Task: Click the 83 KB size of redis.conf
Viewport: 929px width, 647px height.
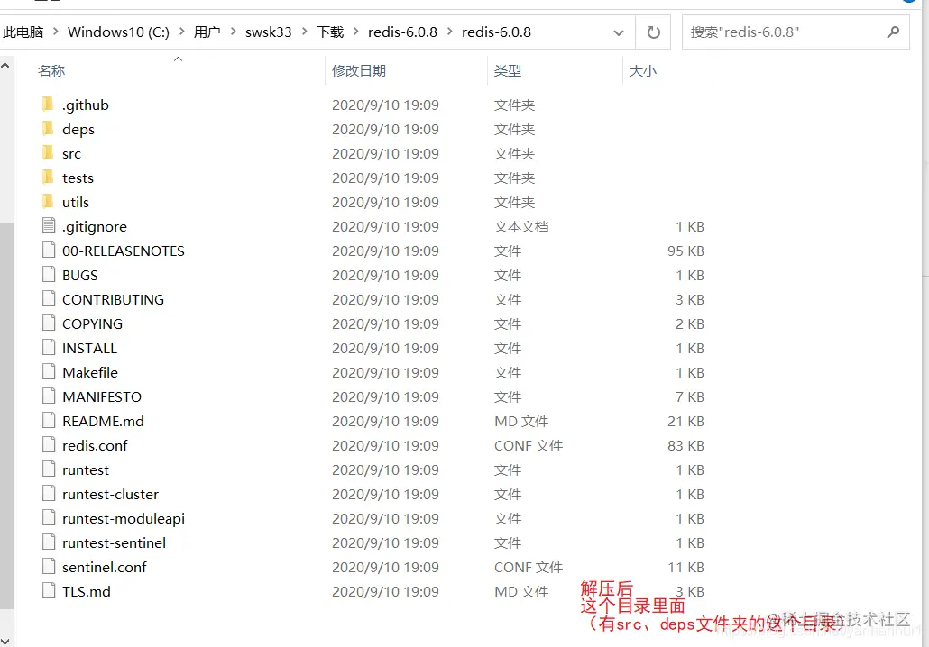Action: (685, 445)
